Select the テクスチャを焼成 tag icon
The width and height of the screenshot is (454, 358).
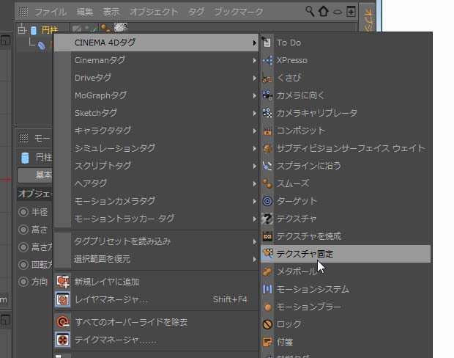point(267,236)
